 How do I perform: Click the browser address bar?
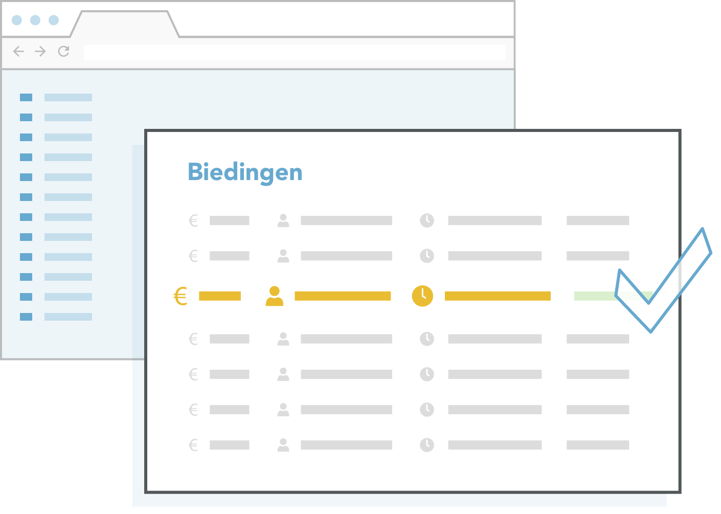295,52
